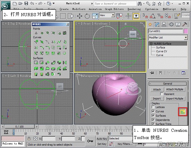
Task: Click the Save File icon
Action: coord(26,3)
